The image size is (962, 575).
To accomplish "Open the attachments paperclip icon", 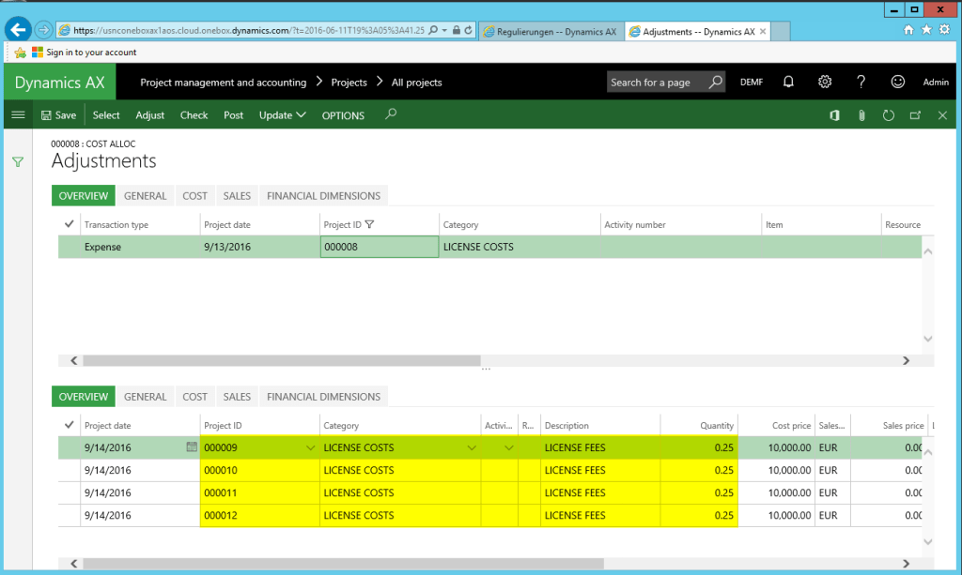I will point(861,114).
